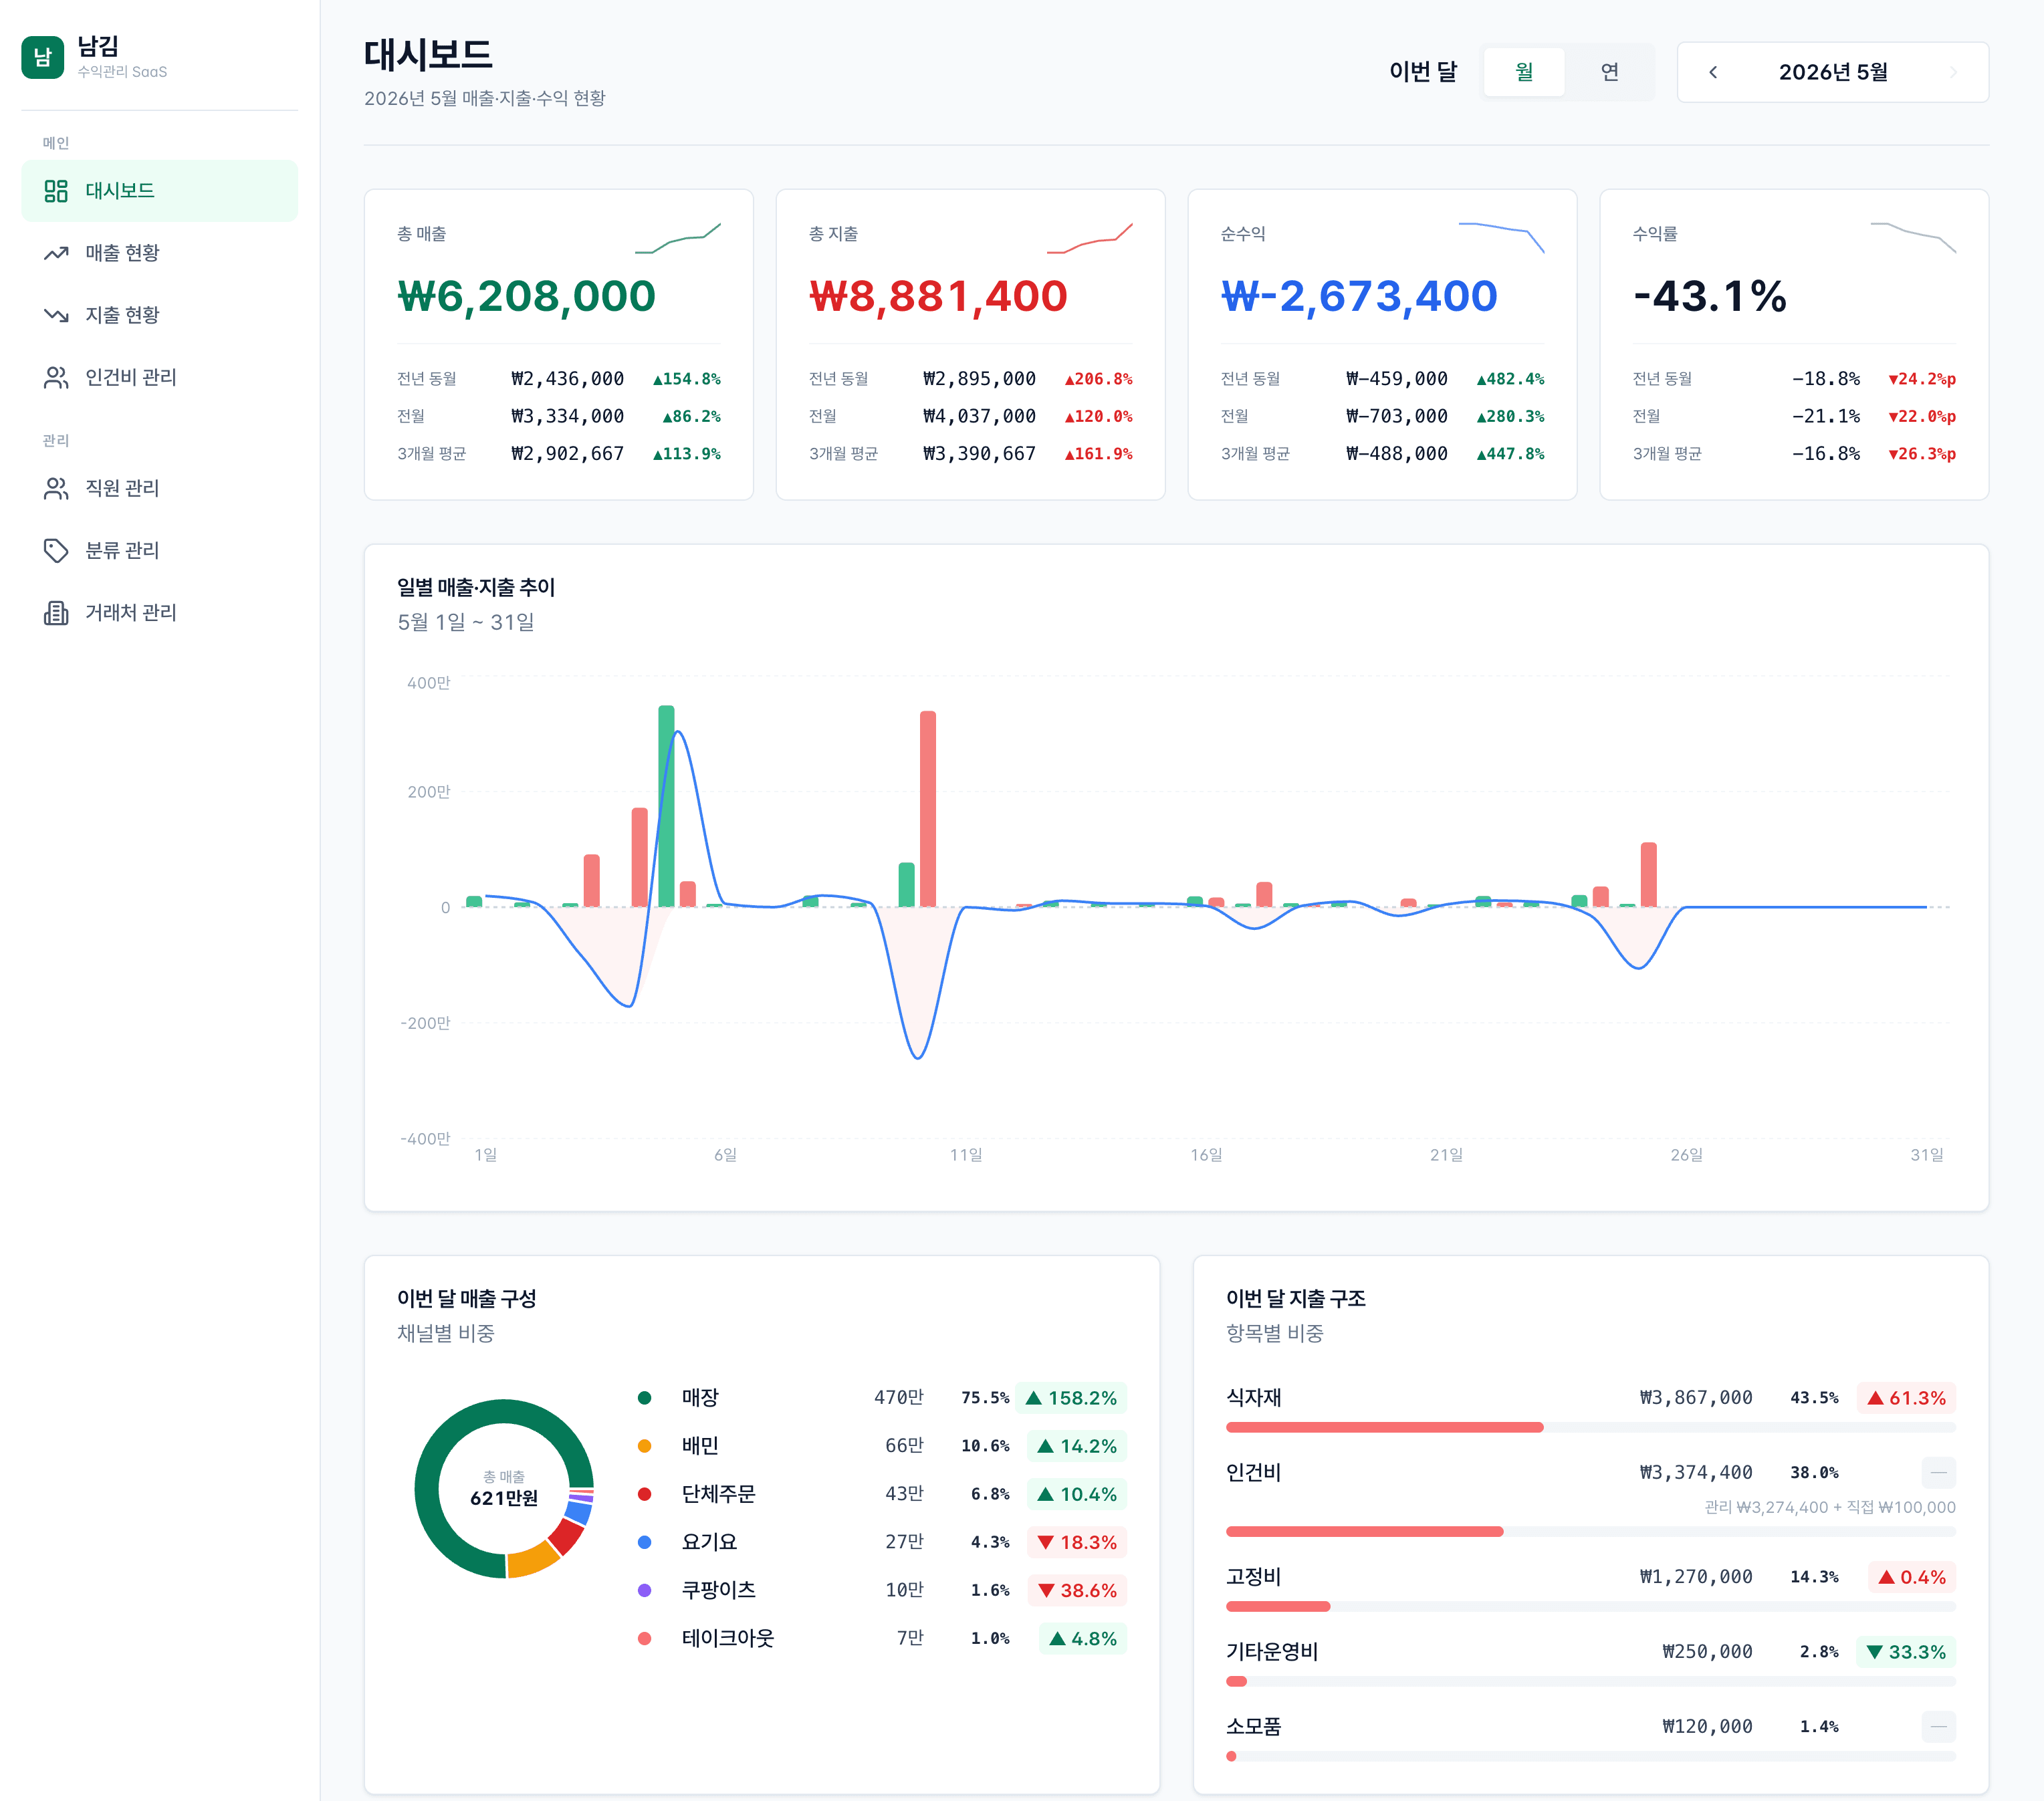Click the 식자재 expense progress bar
Viewport: 2044px width, 1801px height.
pos(1591,1427)
